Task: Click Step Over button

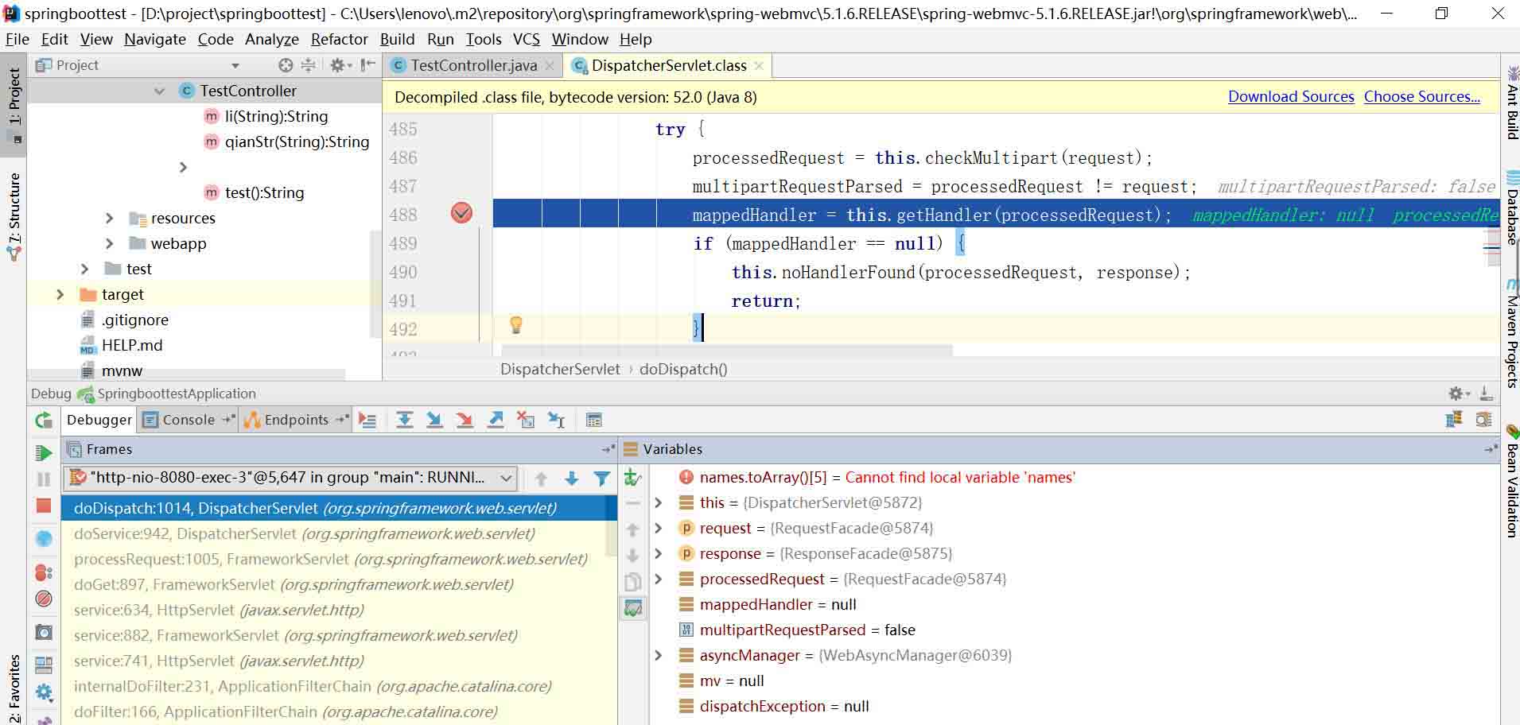Action: tap(405, 420)
